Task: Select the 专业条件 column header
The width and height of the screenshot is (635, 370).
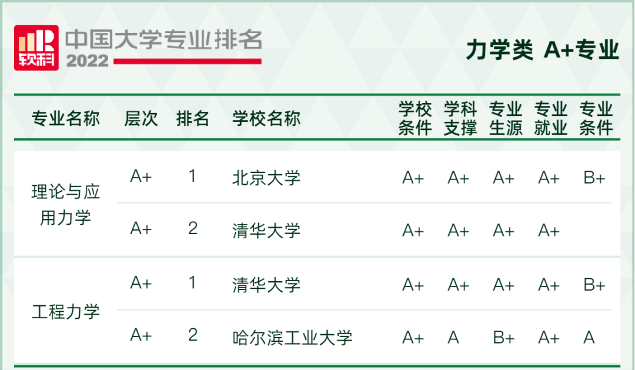Action: pos(596,118)
